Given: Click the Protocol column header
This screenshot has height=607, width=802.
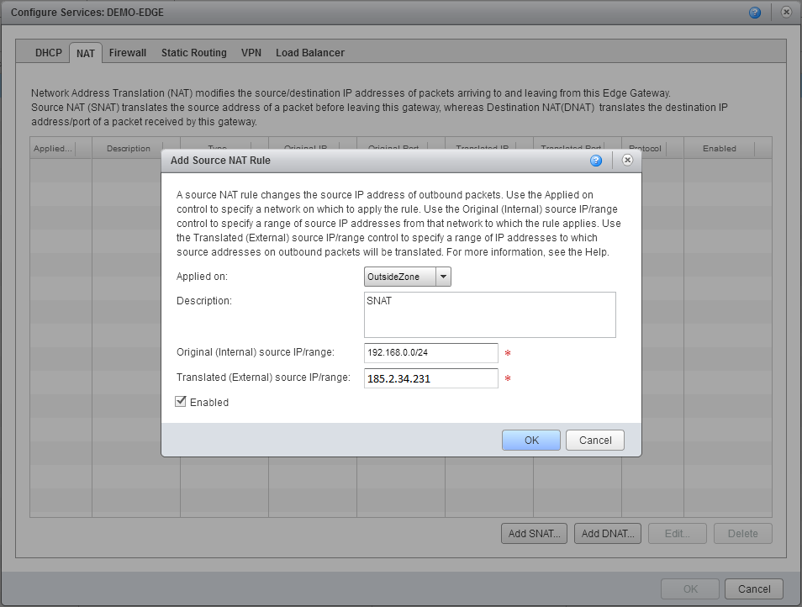Looking at the screenshot, I should pos(653,148).
